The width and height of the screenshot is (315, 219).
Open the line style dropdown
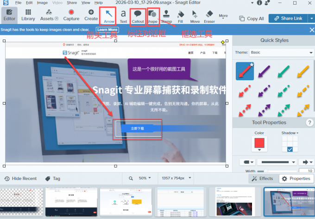tap(277, 162)
